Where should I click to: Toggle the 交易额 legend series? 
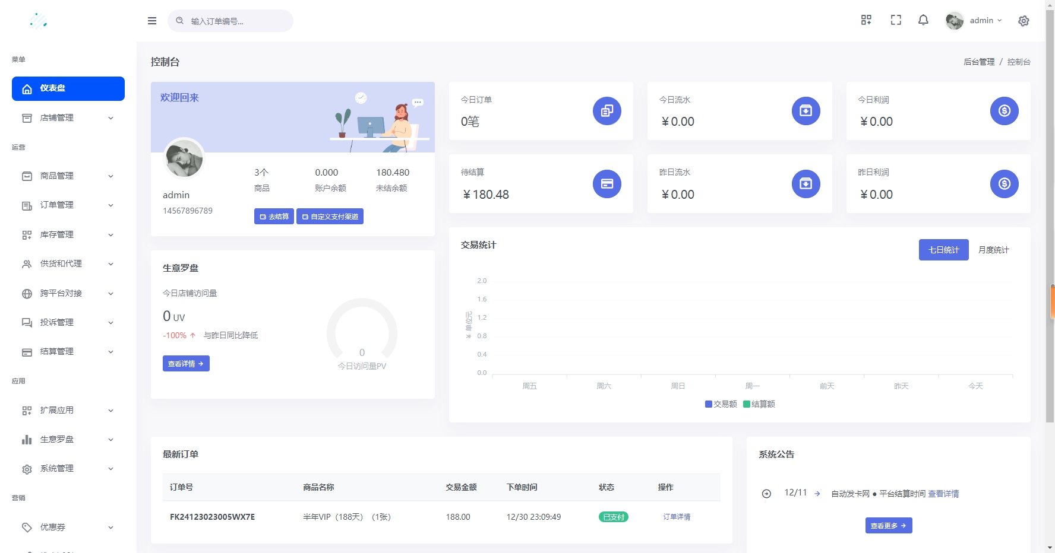(x=721, y=404)
